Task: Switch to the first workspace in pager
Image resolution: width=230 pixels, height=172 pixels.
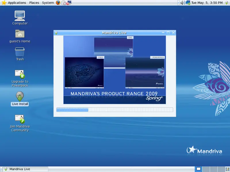Action: 198,169
